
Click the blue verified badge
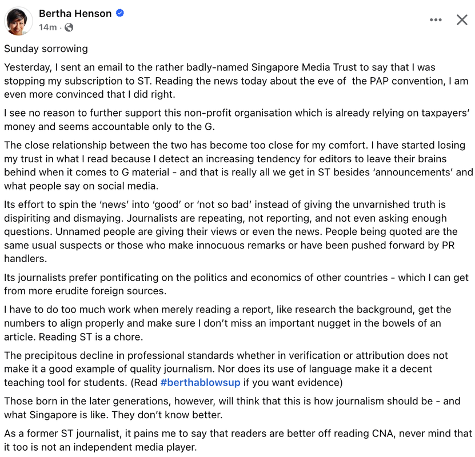click(120, 14)
